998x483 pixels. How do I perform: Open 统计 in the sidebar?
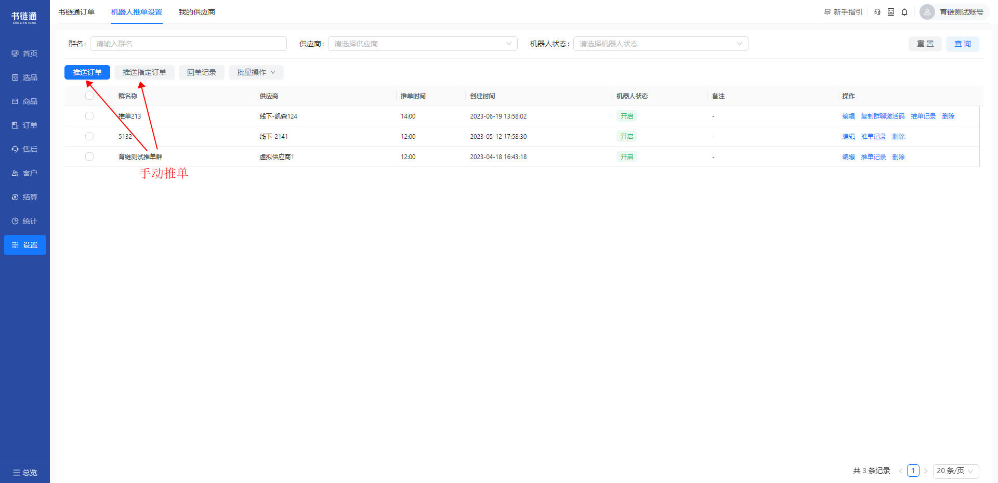[24, 221]
